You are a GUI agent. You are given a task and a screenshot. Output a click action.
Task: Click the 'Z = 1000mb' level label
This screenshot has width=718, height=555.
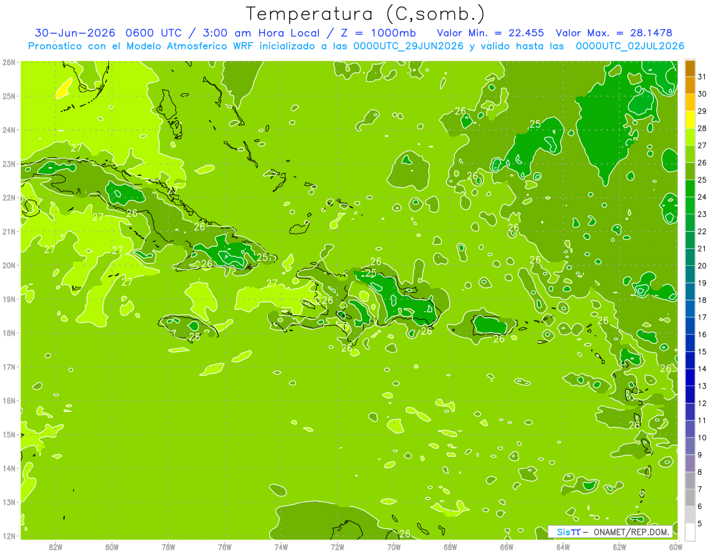click(378, 33)
